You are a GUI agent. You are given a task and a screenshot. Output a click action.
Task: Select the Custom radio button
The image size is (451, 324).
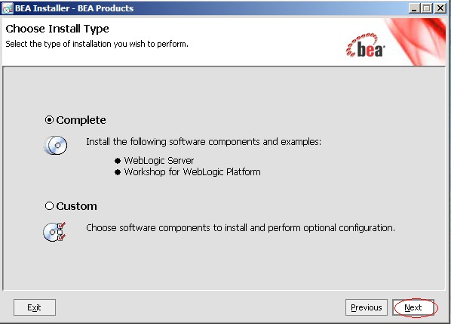pyautogui.click(x=49, y=206)
